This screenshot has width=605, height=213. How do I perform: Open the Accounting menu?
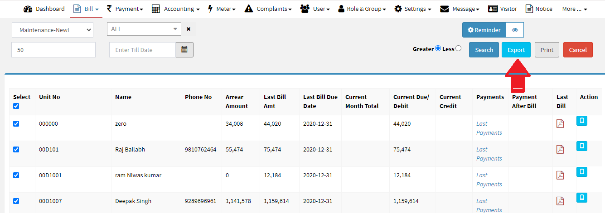(176, 9)
